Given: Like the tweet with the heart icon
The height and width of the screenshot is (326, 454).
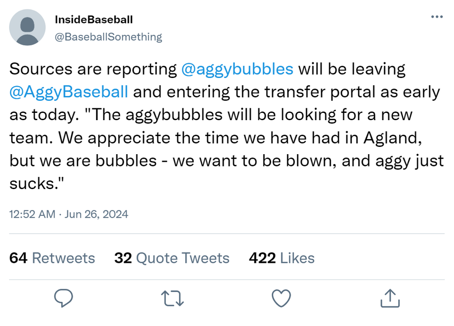Looking at the screenshot, I should pyautogui.click(x=281, y=297).
